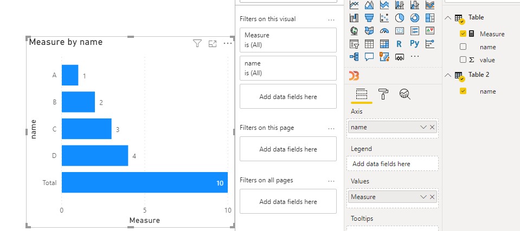Select the Map globe visualization
This screenshot has width=520, height=231.
coord(354,31)
